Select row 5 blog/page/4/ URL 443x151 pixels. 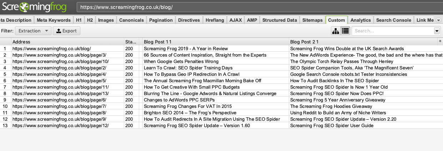click(x=59, y=74)
